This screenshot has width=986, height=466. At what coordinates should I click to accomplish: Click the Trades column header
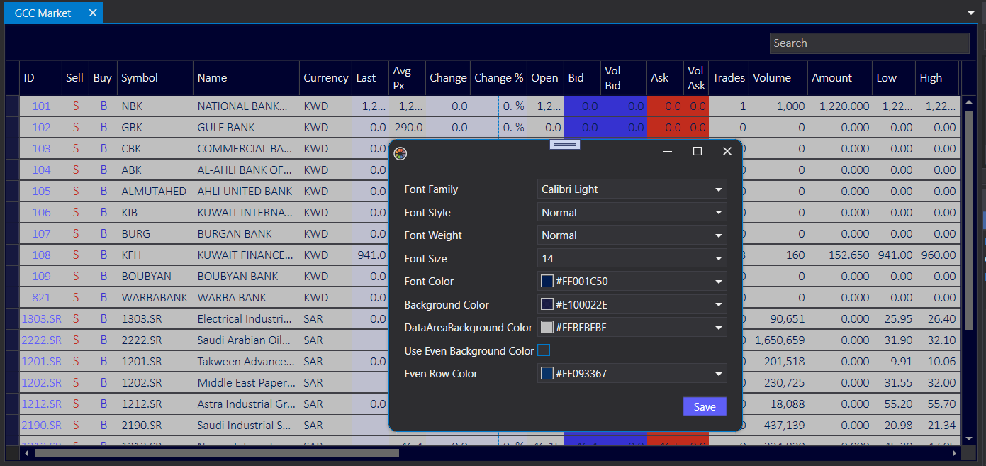729,78
